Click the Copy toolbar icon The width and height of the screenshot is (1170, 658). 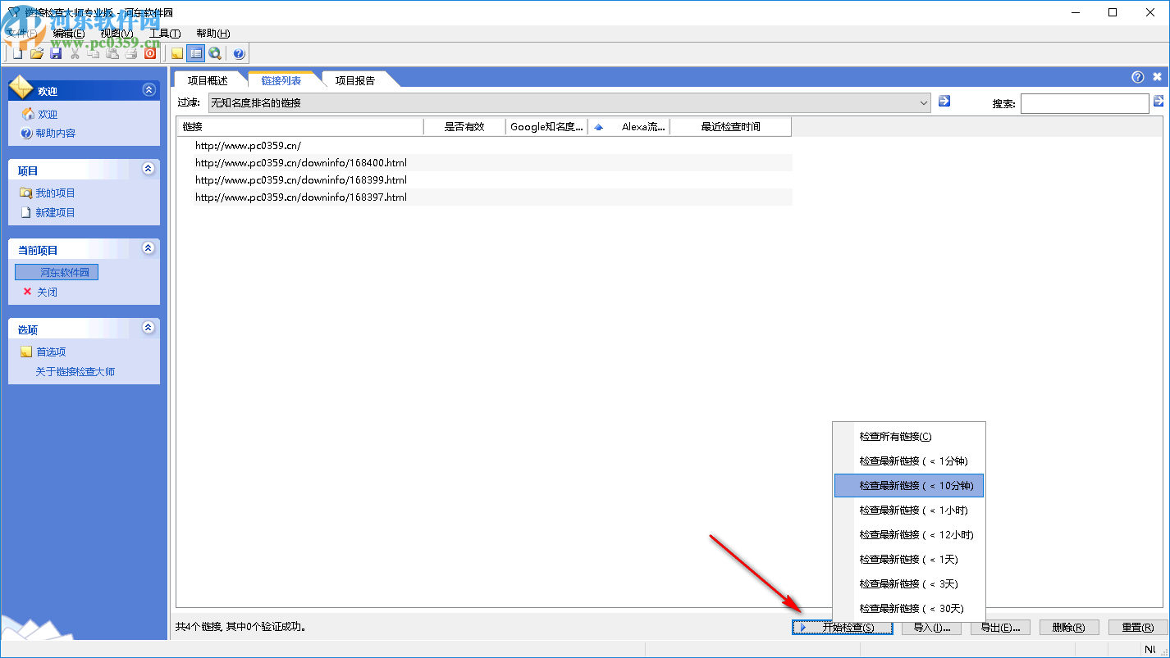pos(93,53)
